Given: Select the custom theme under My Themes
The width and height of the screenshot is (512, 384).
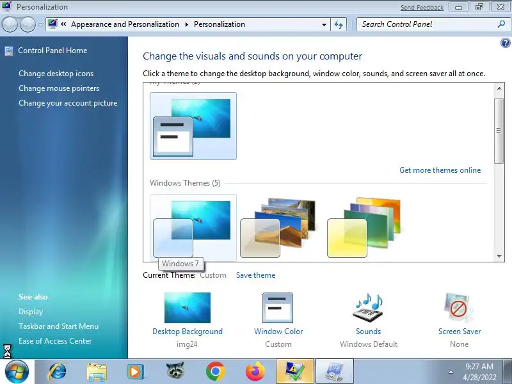Looking at the screenshot, I should pos(193,126).
